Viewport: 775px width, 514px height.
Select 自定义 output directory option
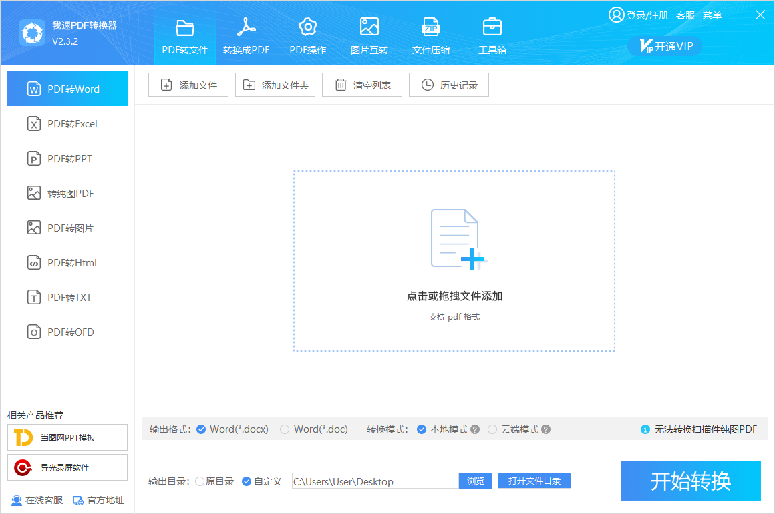point(262,481)
